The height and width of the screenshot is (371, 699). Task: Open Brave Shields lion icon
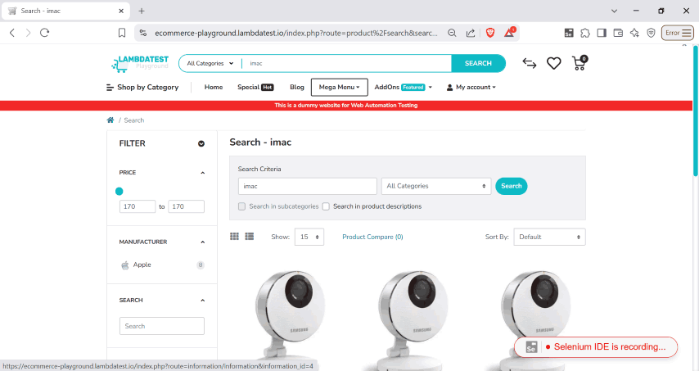point(490,33)
